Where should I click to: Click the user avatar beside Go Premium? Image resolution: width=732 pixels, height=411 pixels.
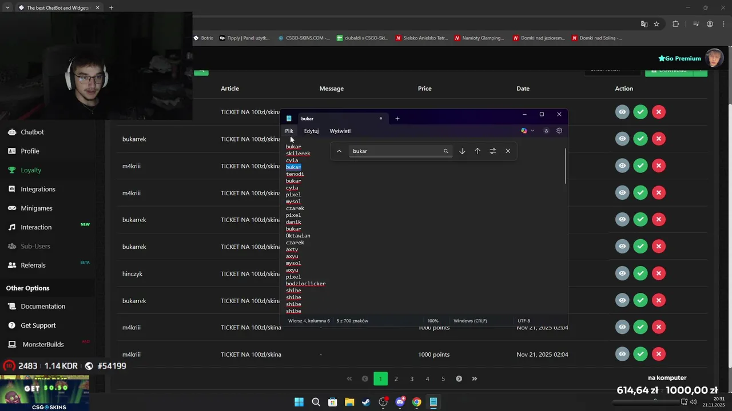[x=714, y=58]
